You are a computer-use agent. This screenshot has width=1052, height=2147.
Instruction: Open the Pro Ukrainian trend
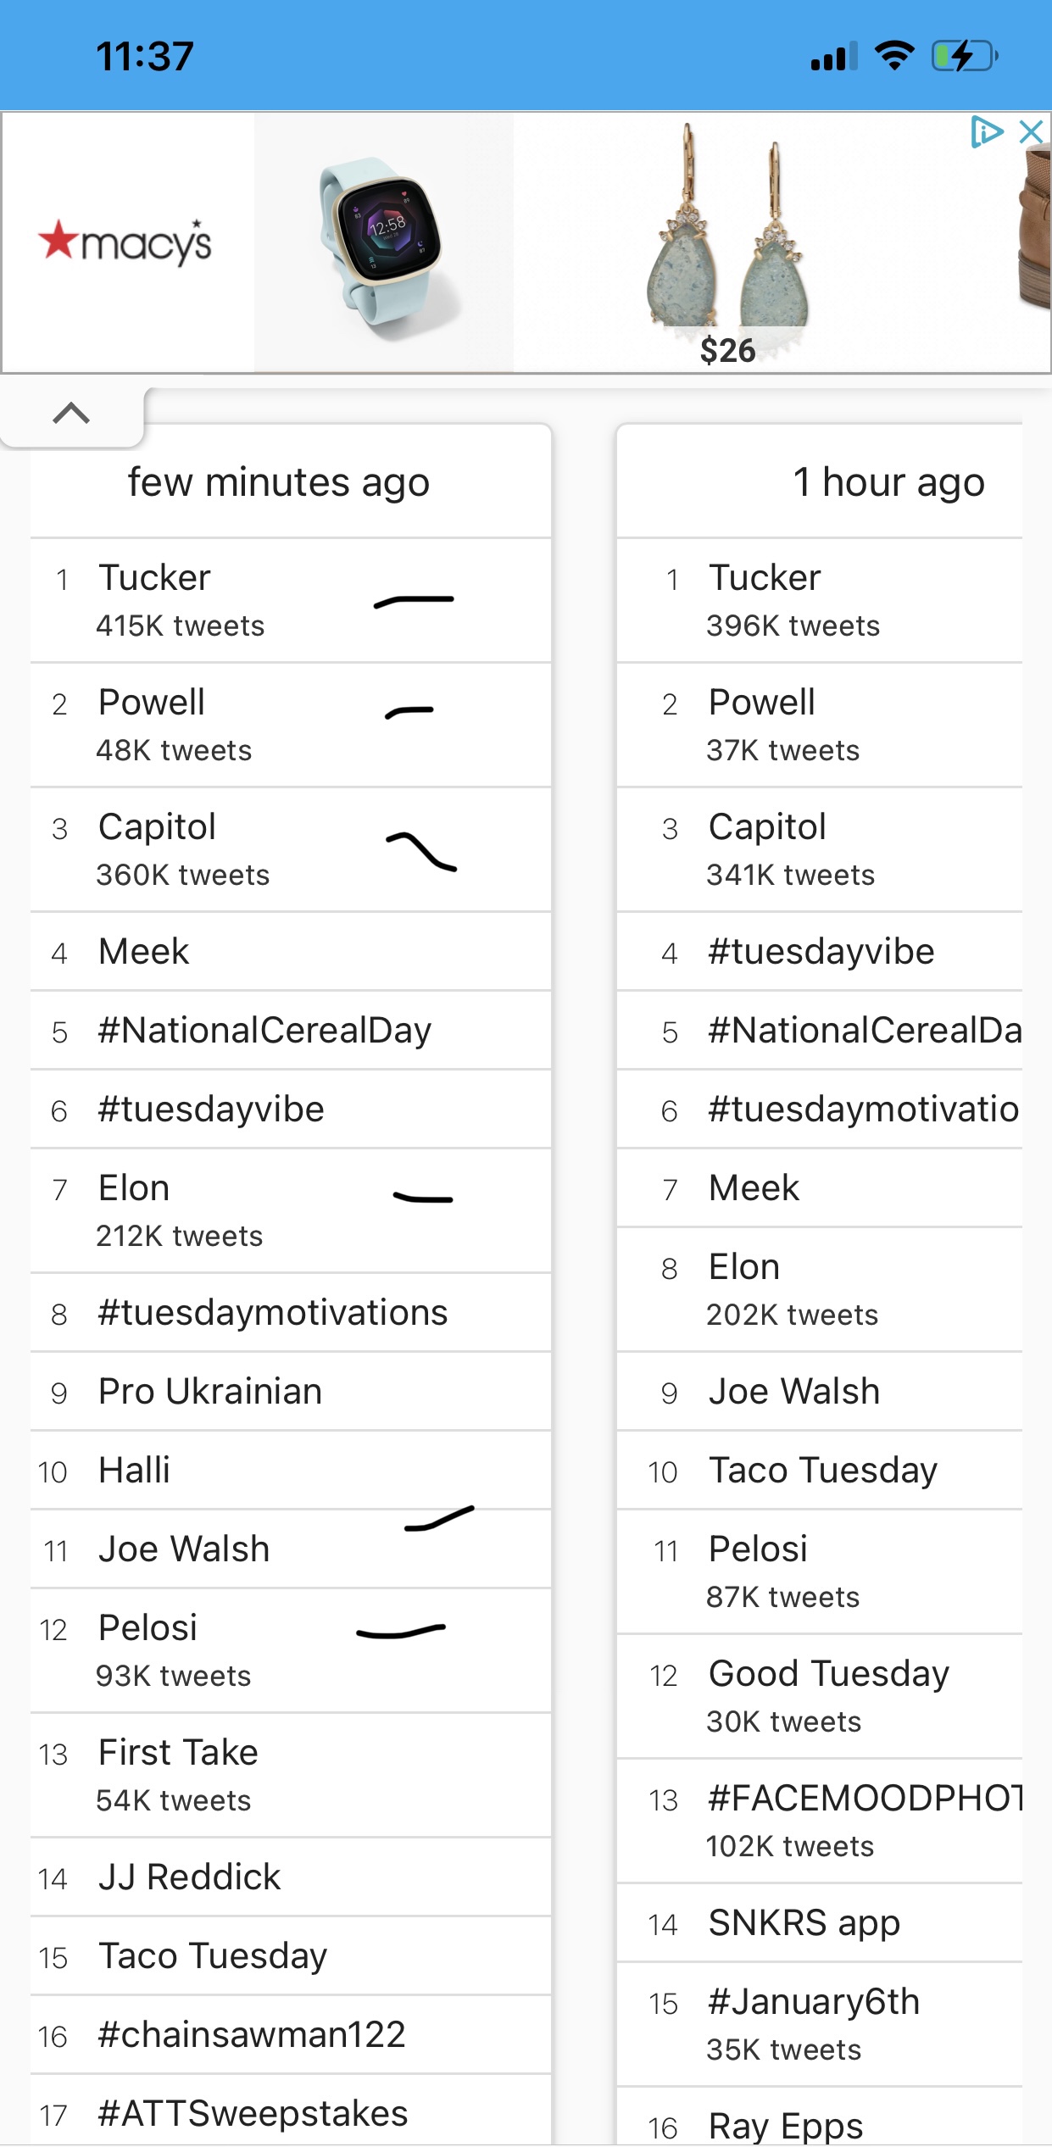(291, 1392)
